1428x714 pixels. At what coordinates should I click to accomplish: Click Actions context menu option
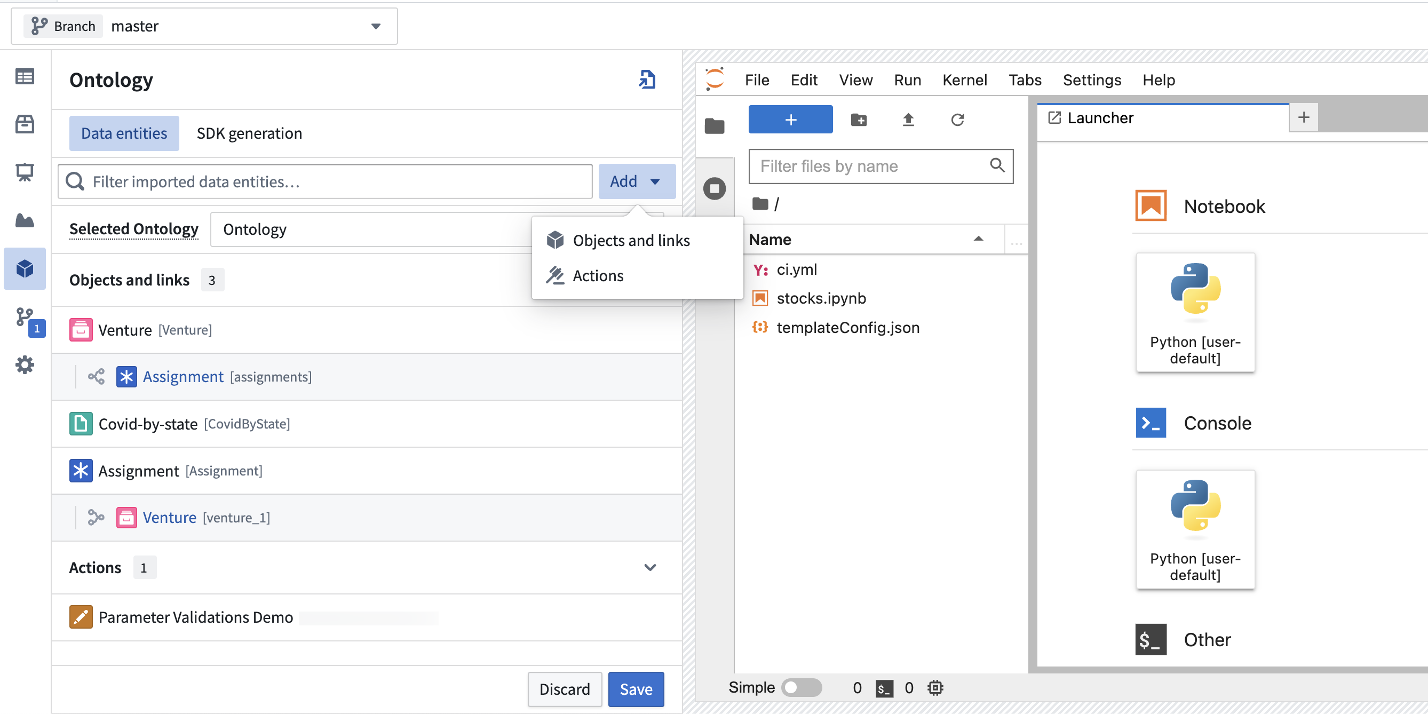click(x=598, y=275)
